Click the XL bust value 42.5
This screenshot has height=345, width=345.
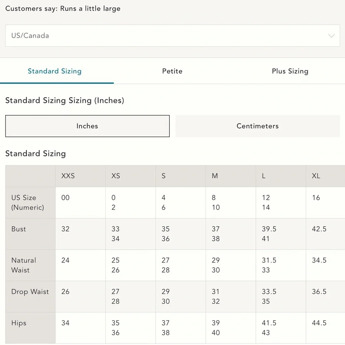tap(319, 229)
